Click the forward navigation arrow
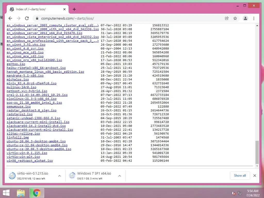Viewport: 264px width, 198px height. tap(19, 18)
